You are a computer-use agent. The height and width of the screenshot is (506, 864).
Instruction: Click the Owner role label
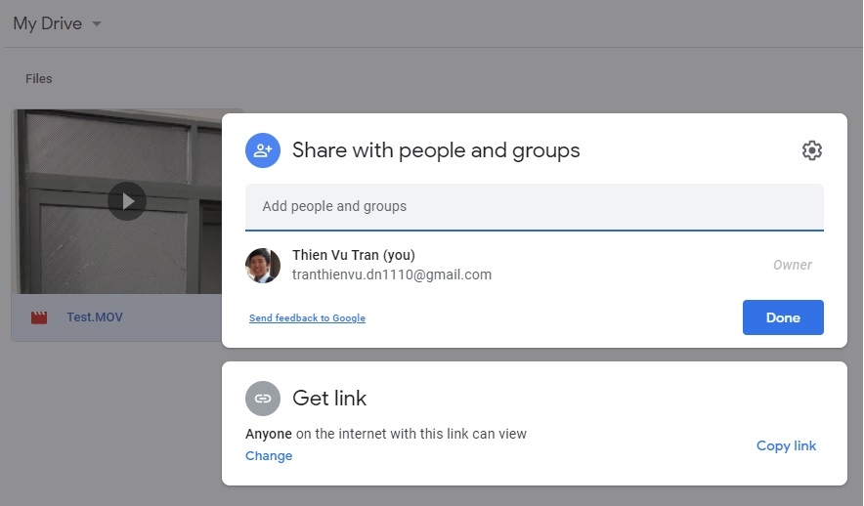click(x=793, y=265)
